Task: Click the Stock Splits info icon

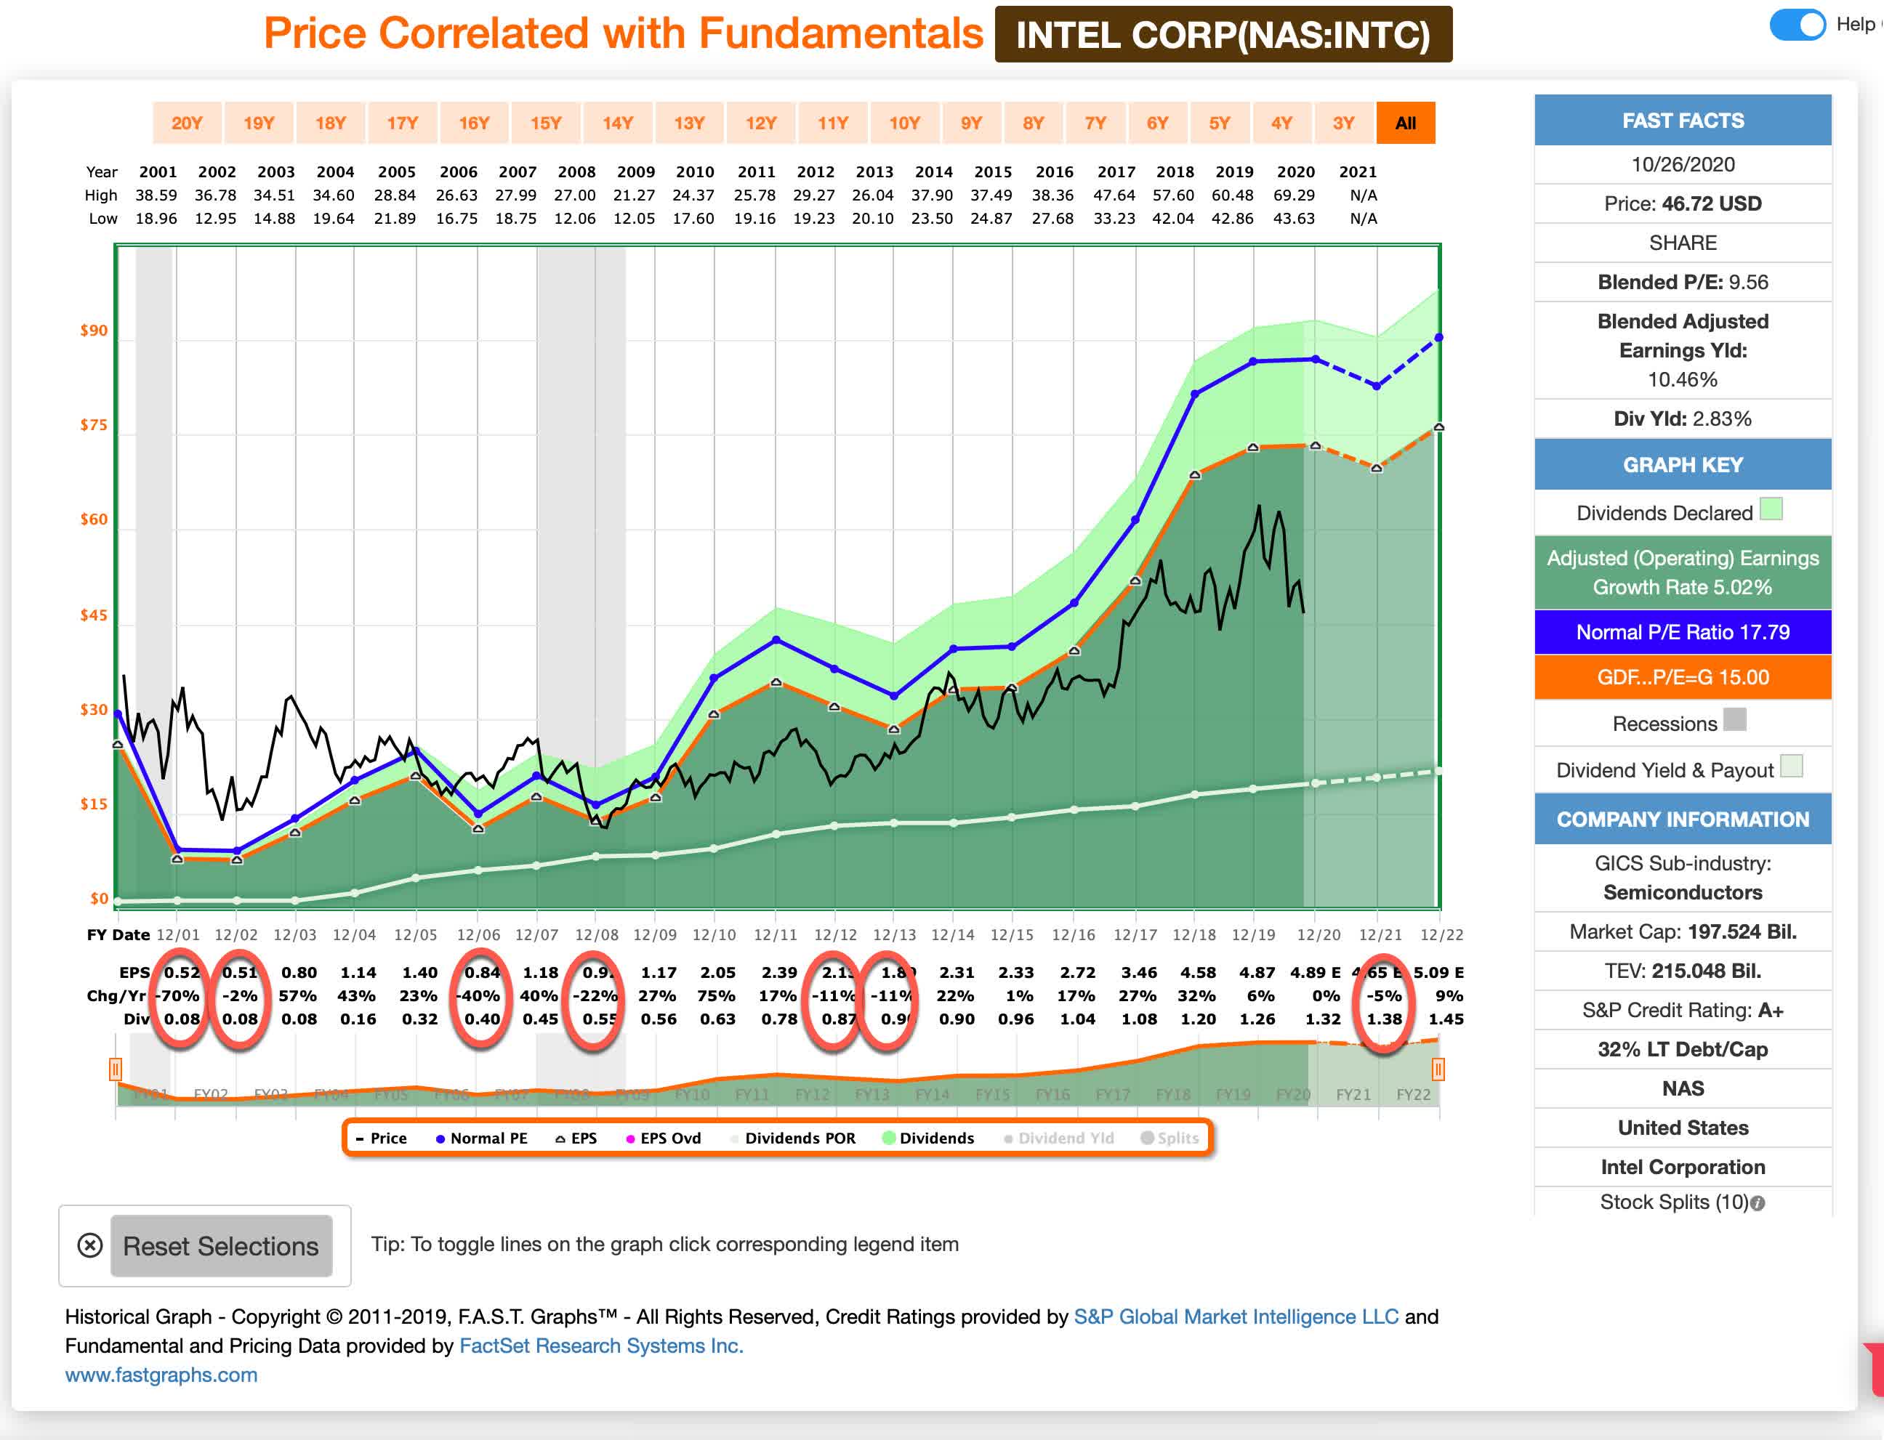Action: click(x=1758, y=1203)
